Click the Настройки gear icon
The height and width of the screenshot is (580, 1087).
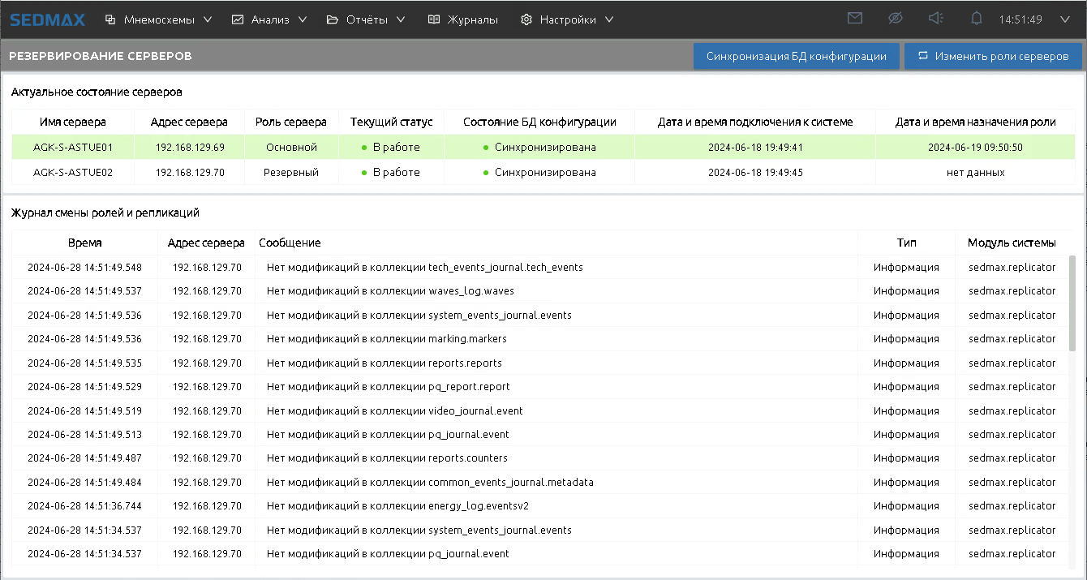[526, 19]
